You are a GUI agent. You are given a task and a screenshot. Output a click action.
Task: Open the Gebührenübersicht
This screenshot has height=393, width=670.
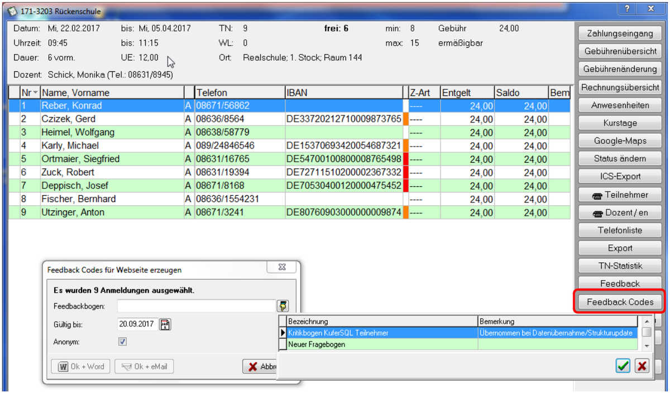pos(620,51)
